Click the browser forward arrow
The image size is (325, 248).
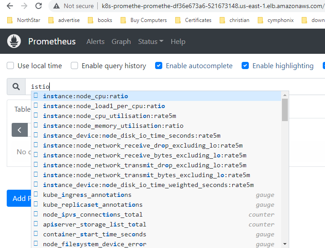(x=24, y=6)
